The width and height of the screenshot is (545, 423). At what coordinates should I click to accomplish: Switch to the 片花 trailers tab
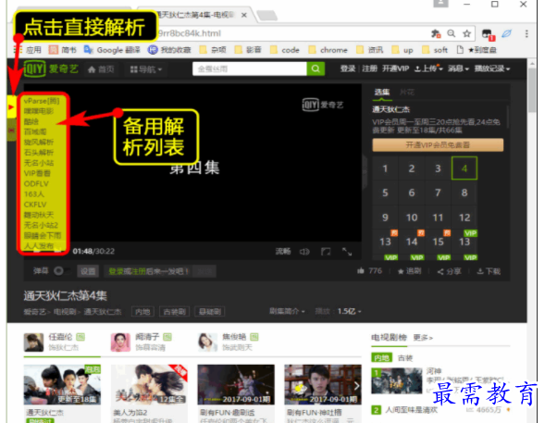406,93
